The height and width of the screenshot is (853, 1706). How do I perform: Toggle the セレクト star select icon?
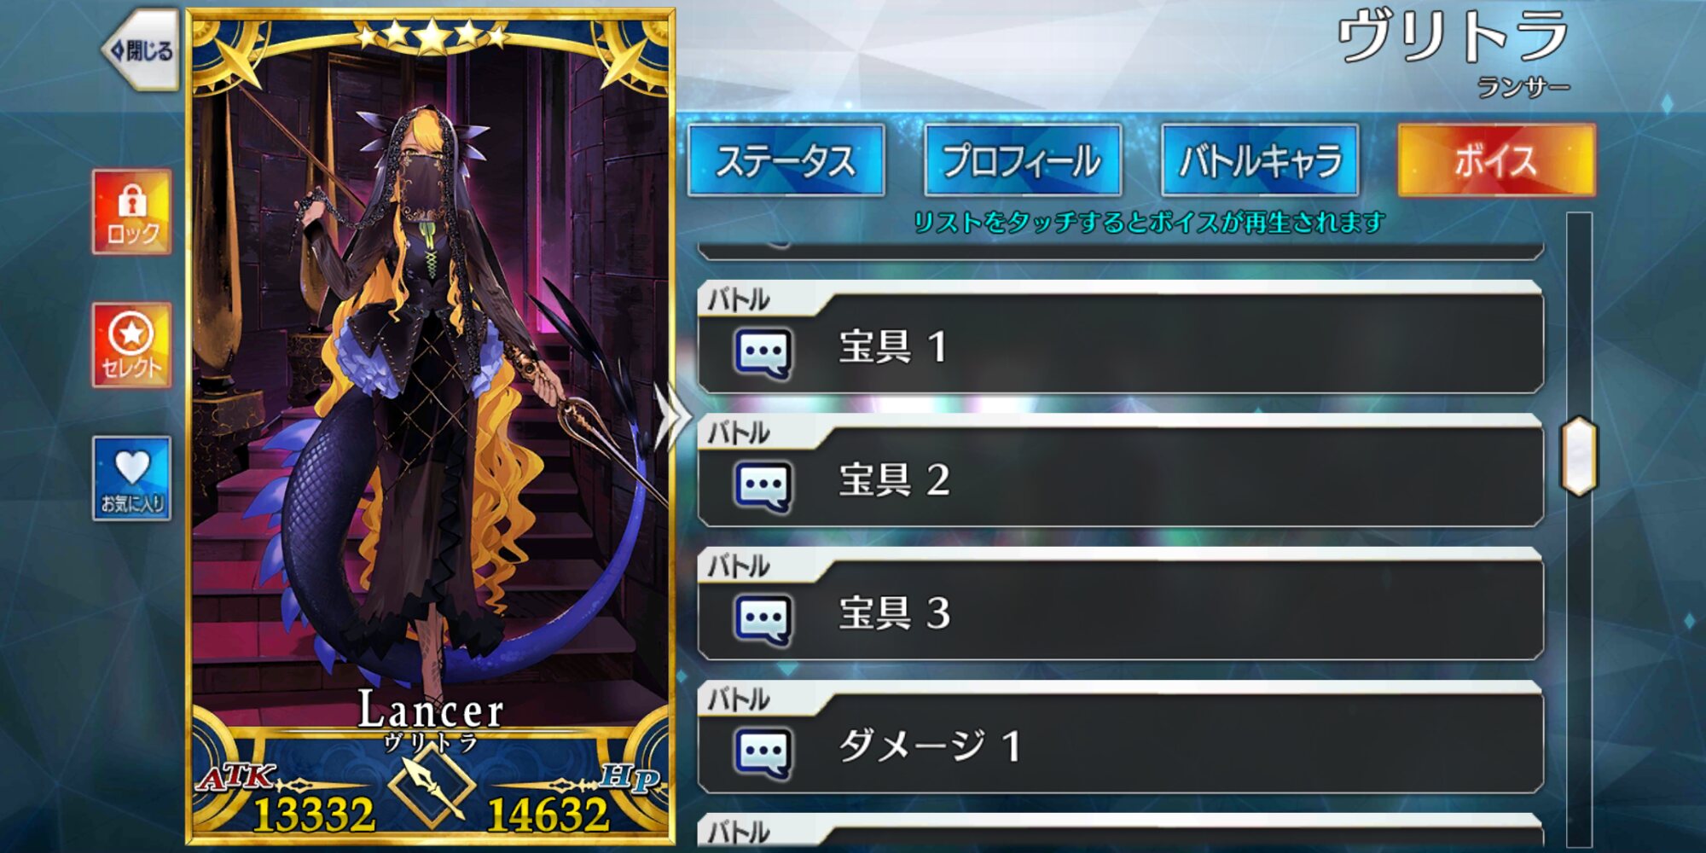[x=132, y=345]
